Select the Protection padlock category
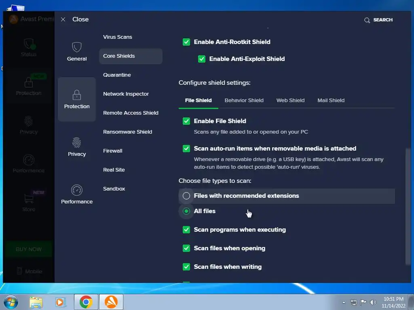 77,99
